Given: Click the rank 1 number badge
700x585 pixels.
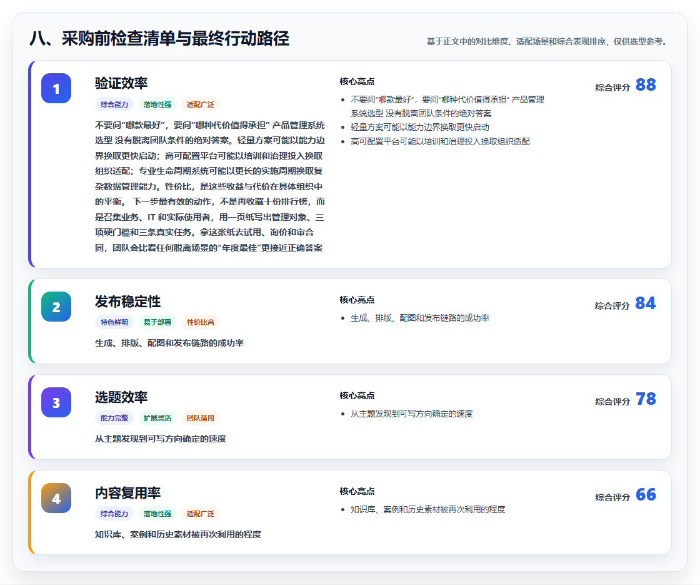Looking at the screenshot, I should click(56, 88).
